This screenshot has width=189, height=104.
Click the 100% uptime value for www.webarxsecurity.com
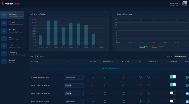(x=93, y=77)
